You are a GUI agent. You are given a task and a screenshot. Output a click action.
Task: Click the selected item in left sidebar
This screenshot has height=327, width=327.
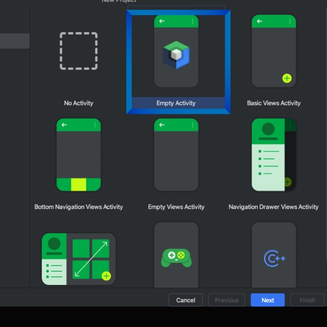15,41
